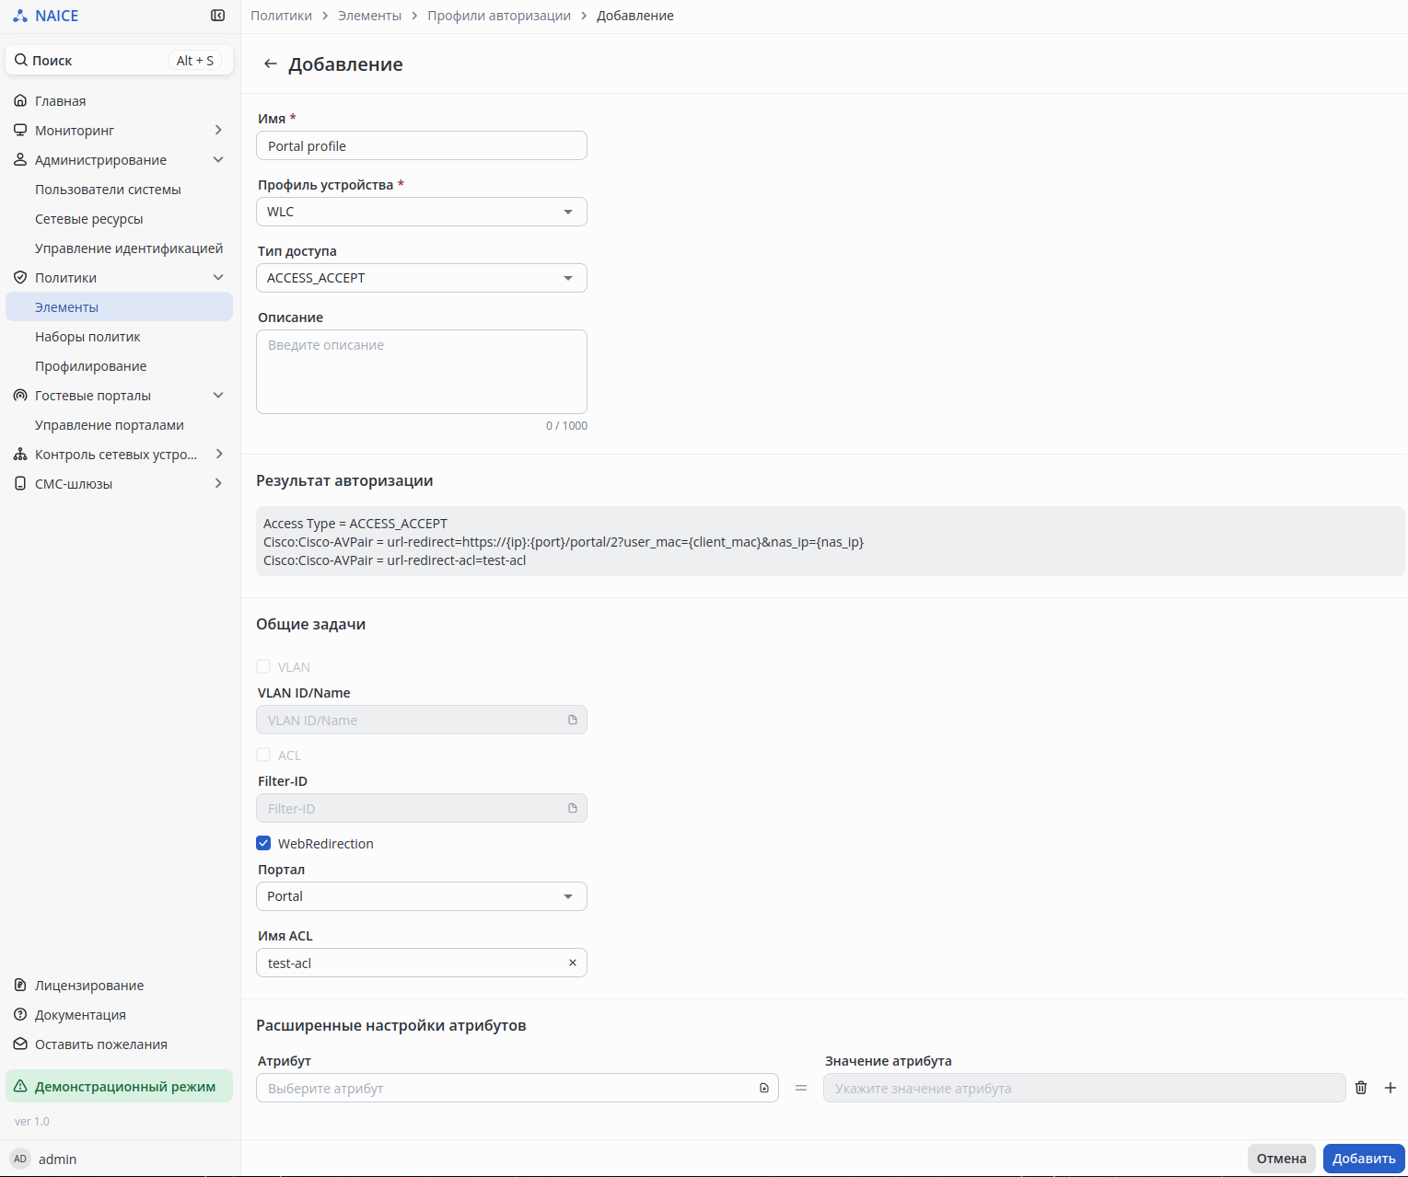Toggle the ACL checkbox
The height and width of the screenshot is (1177, 1408).
pos(263,755)
